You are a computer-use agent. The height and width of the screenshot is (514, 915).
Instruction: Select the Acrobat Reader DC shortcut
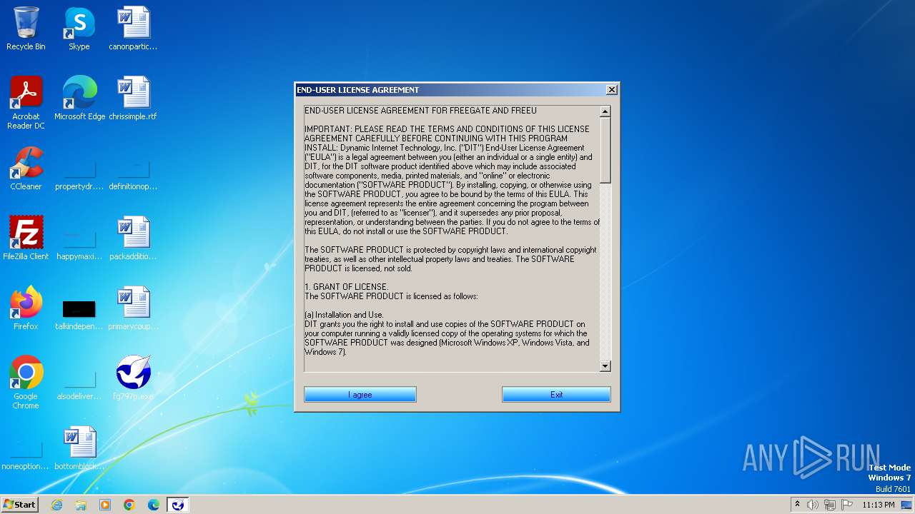tap(26, 103)
